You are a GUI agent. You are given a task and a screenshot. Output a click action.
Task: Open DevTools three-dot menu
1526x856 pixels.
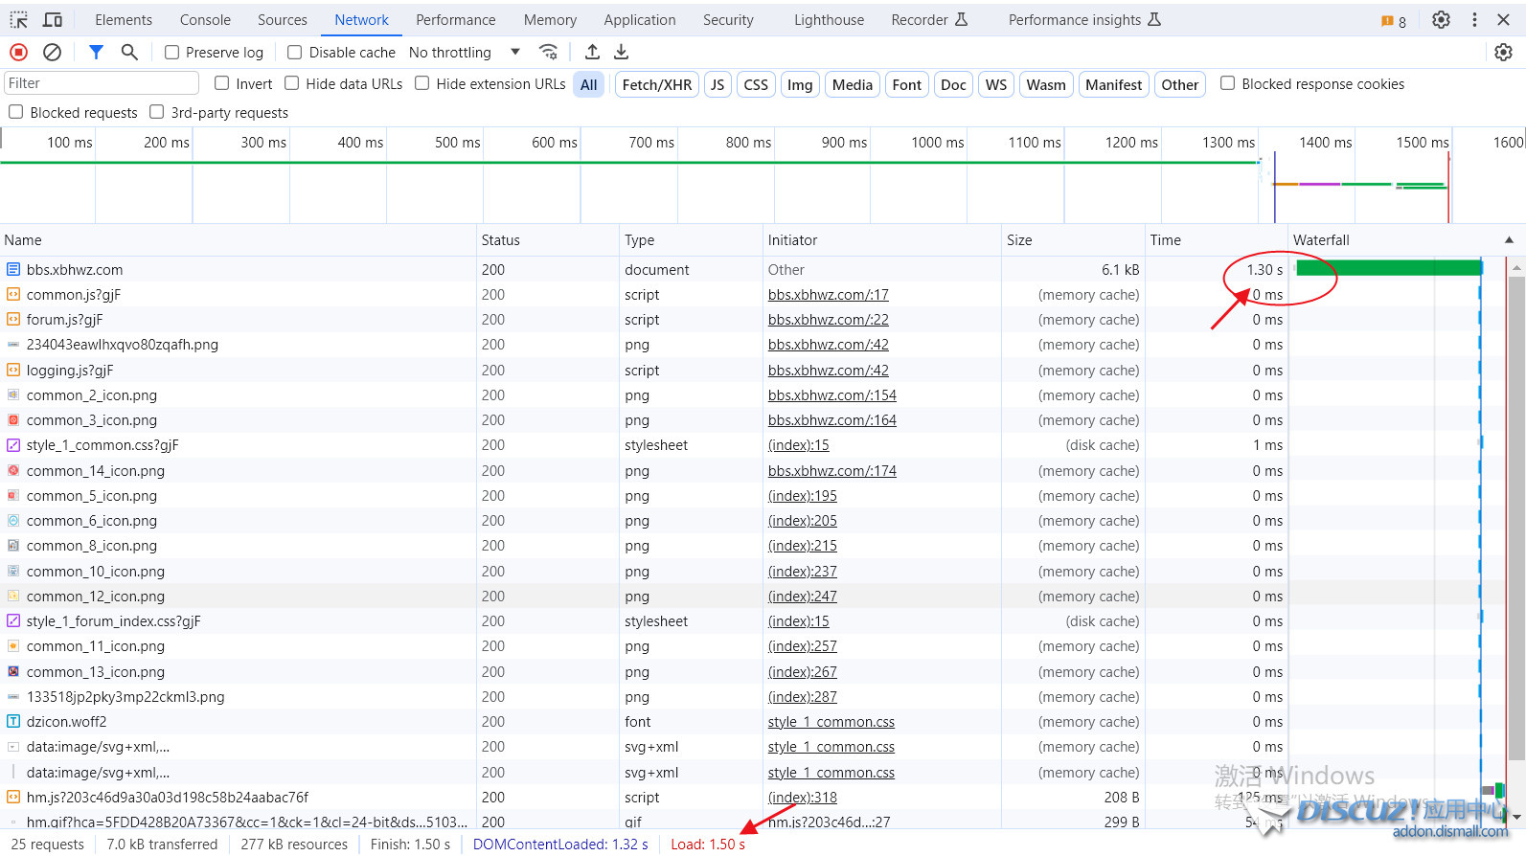tap(1474, 19)
